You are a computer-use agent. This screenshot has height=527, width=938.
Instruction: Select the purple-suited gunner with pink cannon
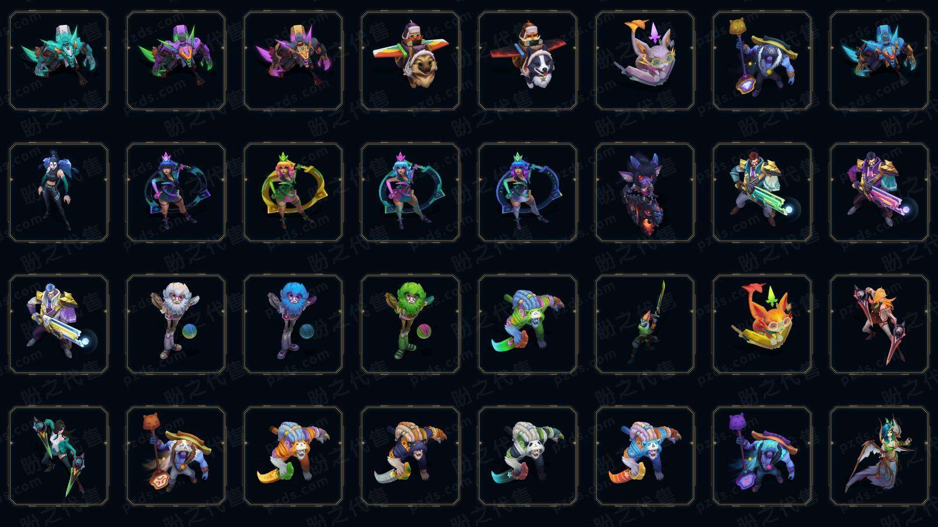coord(879,193)
